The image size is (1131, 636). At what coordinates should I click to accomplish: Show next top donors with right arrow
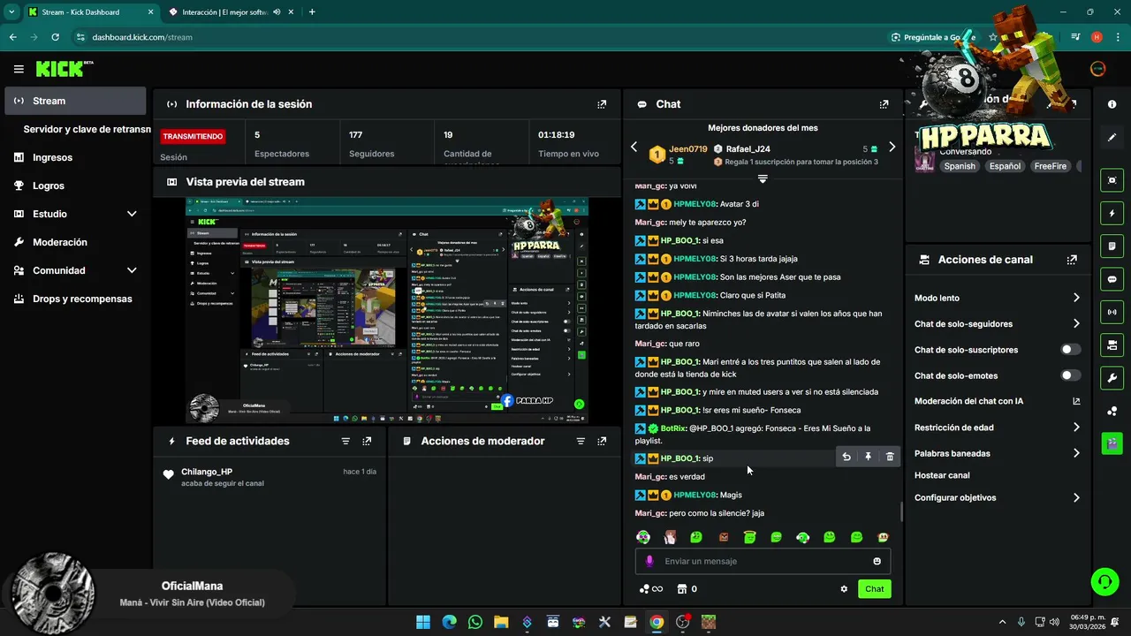tap(892, 147)
